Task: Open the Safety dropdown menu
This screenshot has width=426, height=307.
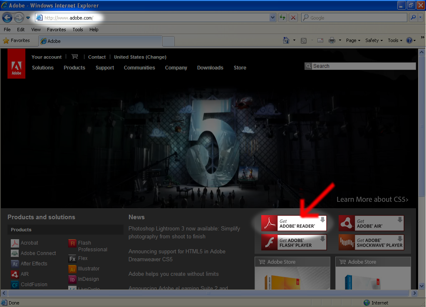Action: pos(374,40)
